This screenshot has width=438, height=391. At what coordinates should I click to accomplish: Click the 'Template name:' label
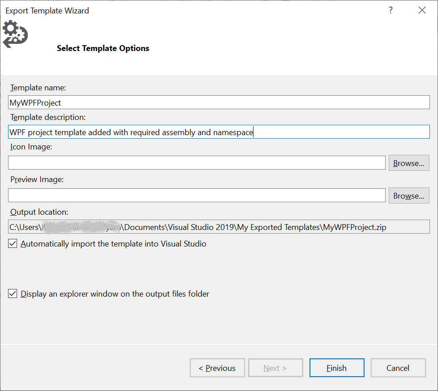[x=38, y=88]
